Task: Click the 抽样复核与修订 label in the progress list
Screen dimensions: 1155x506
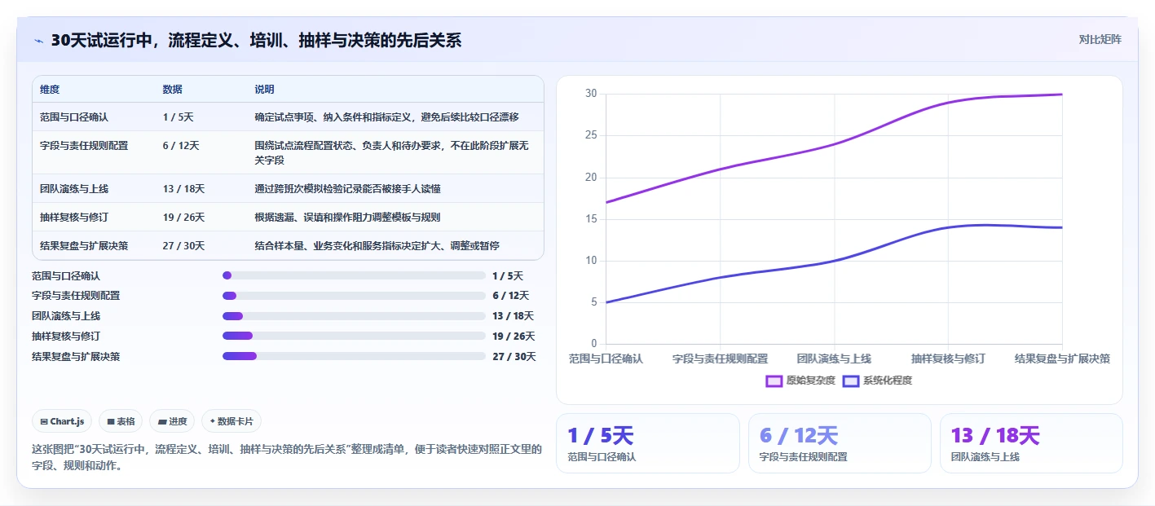Action: pyautogui.click(x=66, y=337)
